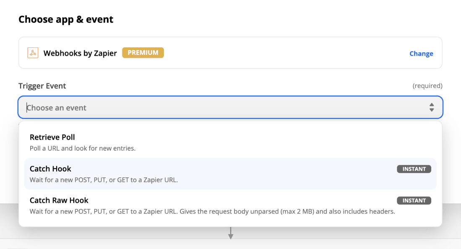
Task: Click the Trigger Event field label
Action: (42, 86)
